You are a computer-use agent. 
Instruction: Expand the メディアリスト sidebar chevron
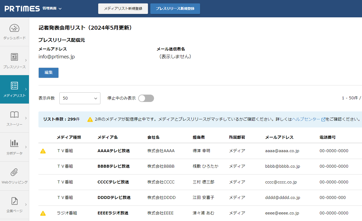coord(26,89)
